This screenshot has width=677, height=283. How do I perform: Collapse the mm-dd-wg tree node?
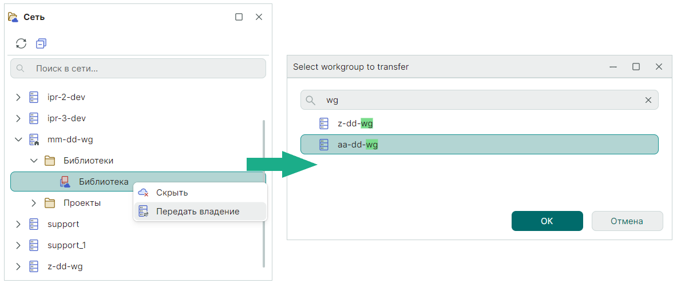tap(18, 139)
